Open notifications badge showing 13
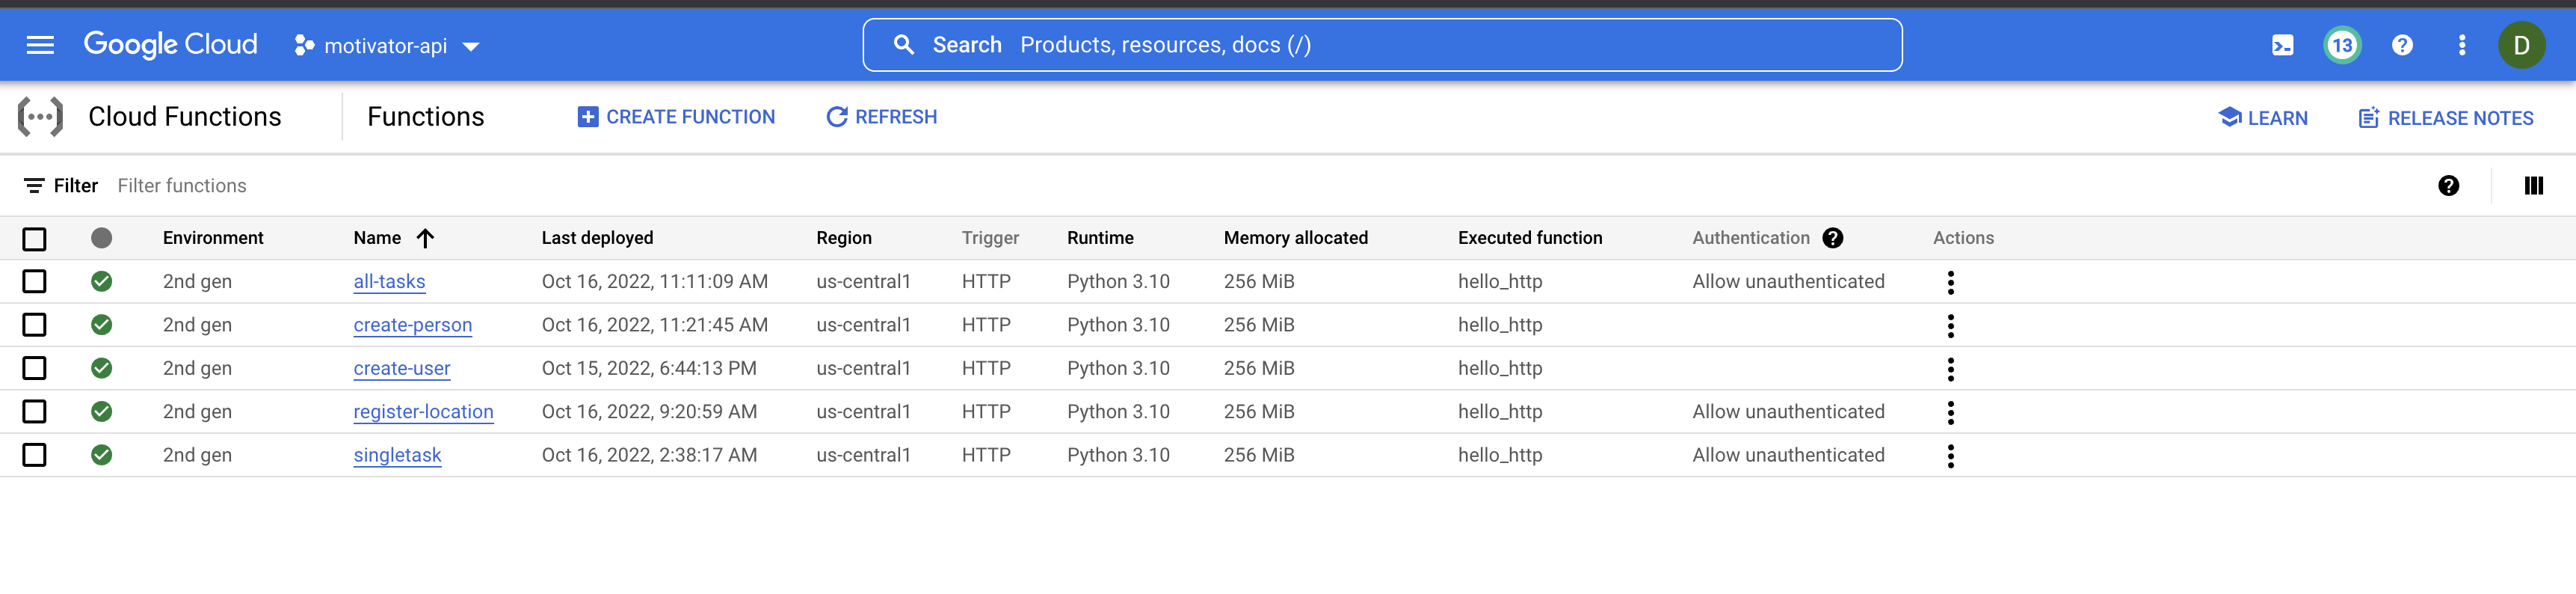The image size is (2576, 594). tap(2341, 45)
